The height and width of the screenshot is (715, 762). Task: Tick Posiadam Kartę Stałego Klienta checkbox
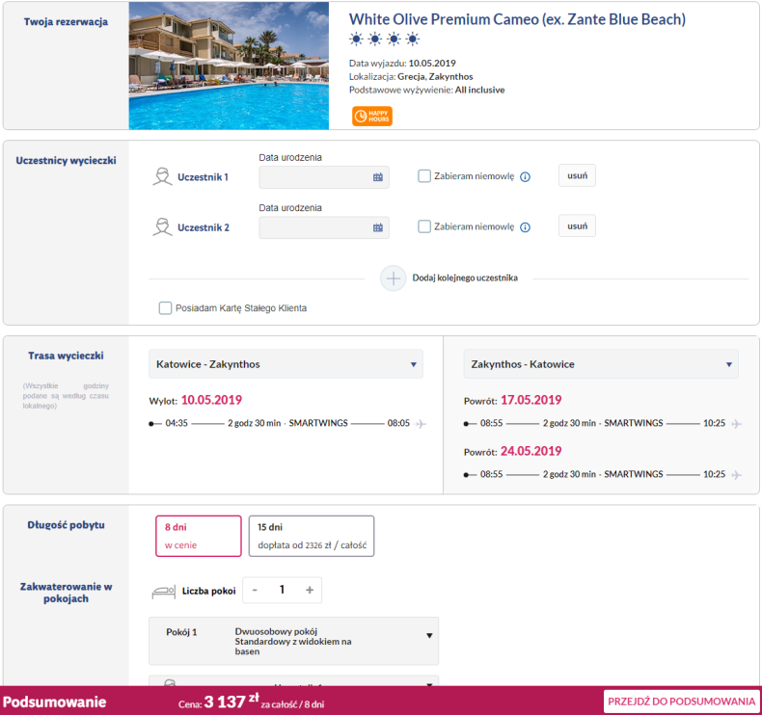[x=165, y=307]
